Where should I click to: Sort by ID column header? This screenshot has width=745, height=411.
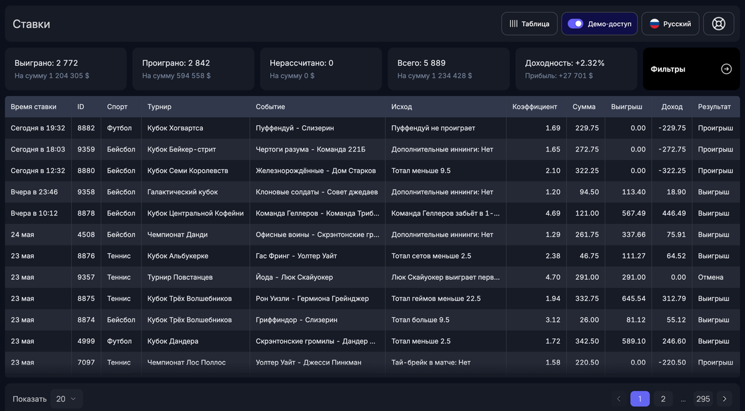pyautogui.click(x=81, y=107)
